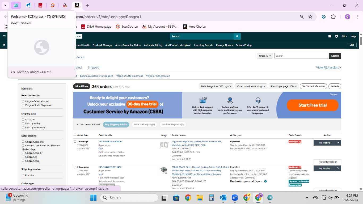Open Feedback Manager in the nav bar
Viewport: 363px width, 204px height.
coord(102,45)
